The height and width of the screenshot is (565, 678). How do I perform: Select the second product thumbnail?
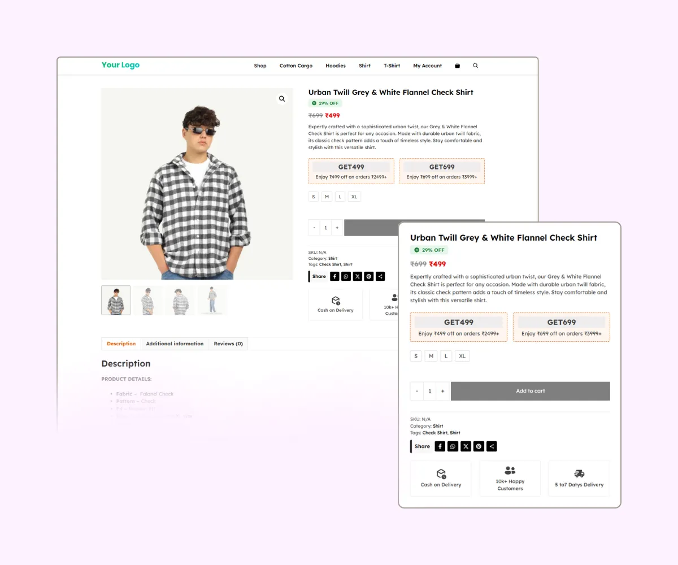click(x=148, y=300)
